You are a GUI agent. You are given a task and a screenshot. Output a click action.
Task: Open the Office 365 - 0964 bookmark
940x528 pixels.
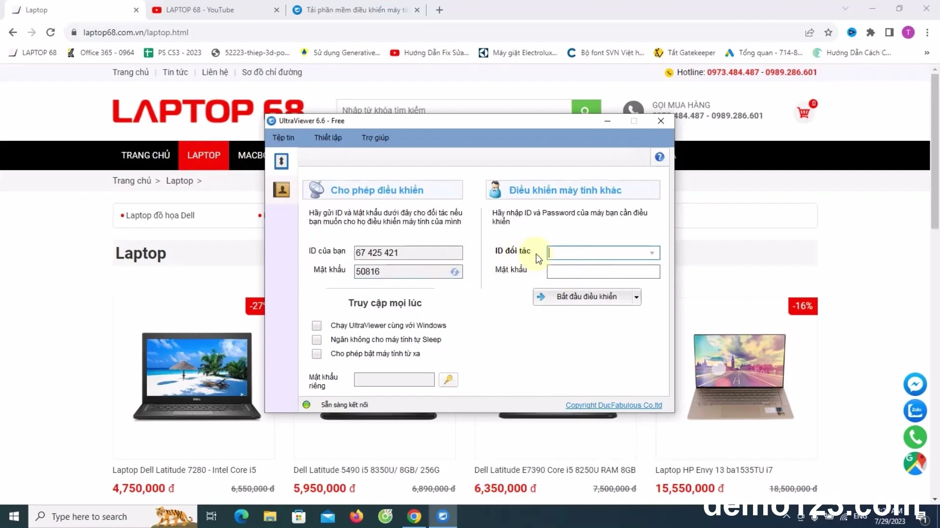click(x=100, y=53)
